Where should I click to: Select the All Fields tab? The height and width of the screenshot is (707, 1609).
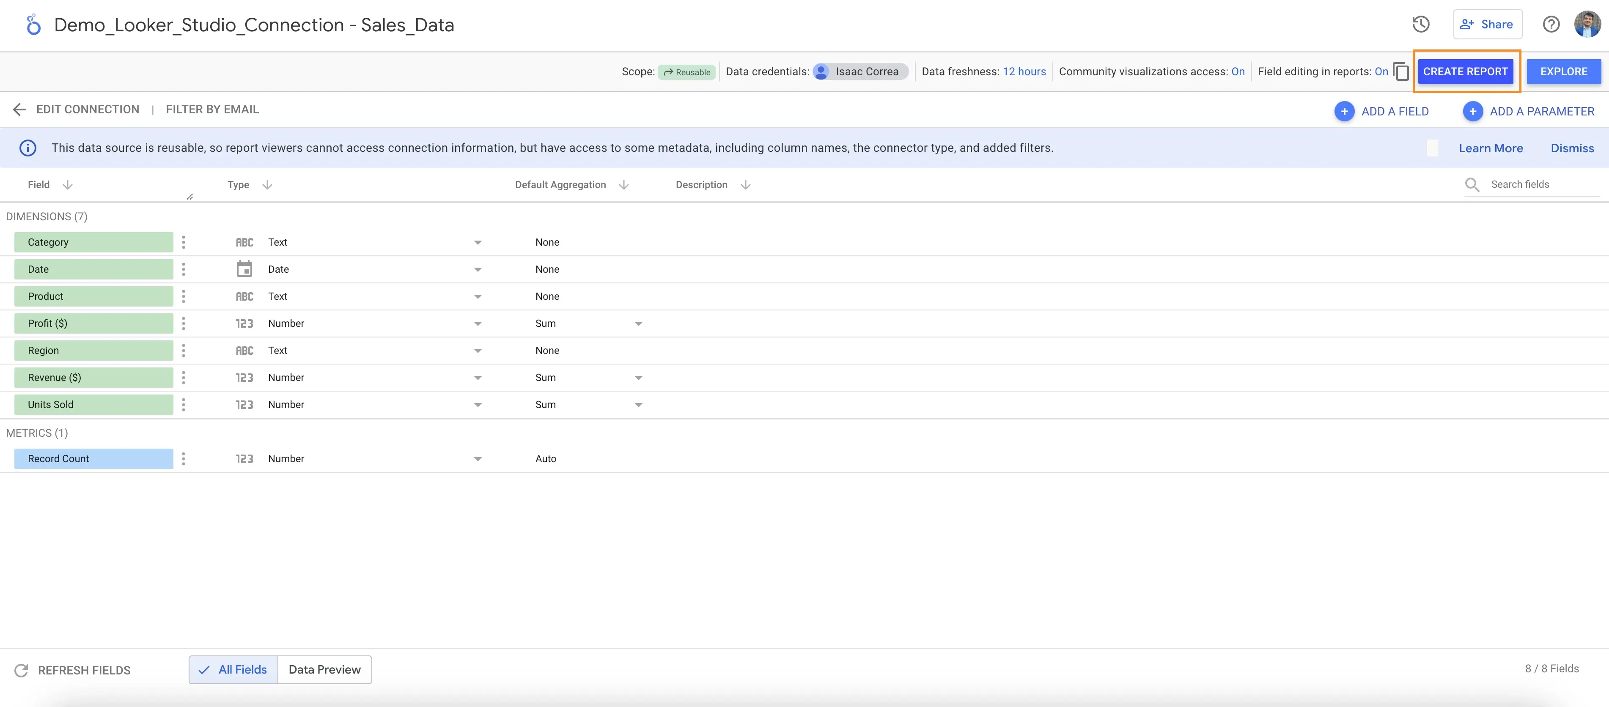(234, 669)
